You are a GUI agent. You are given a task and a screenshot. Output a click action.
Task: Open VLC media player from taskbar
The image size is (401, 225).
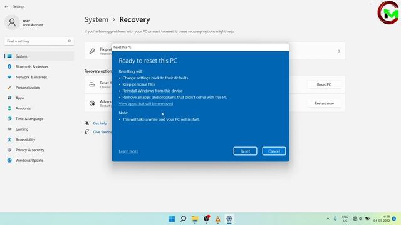pos(217,219)
